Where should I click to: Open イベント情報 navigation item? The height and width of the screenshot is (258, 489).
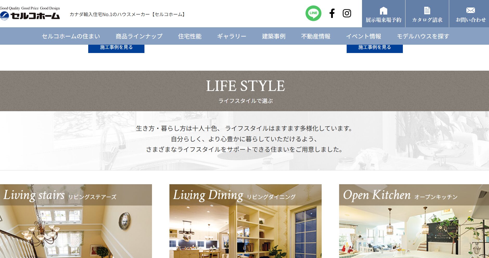[x=364, y=36]
